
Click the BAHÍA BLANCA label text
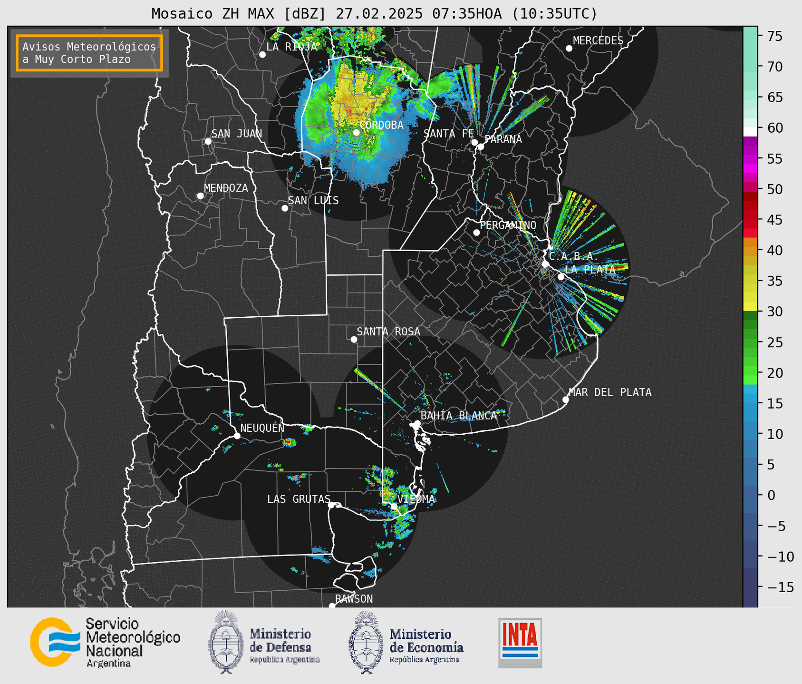459,416
